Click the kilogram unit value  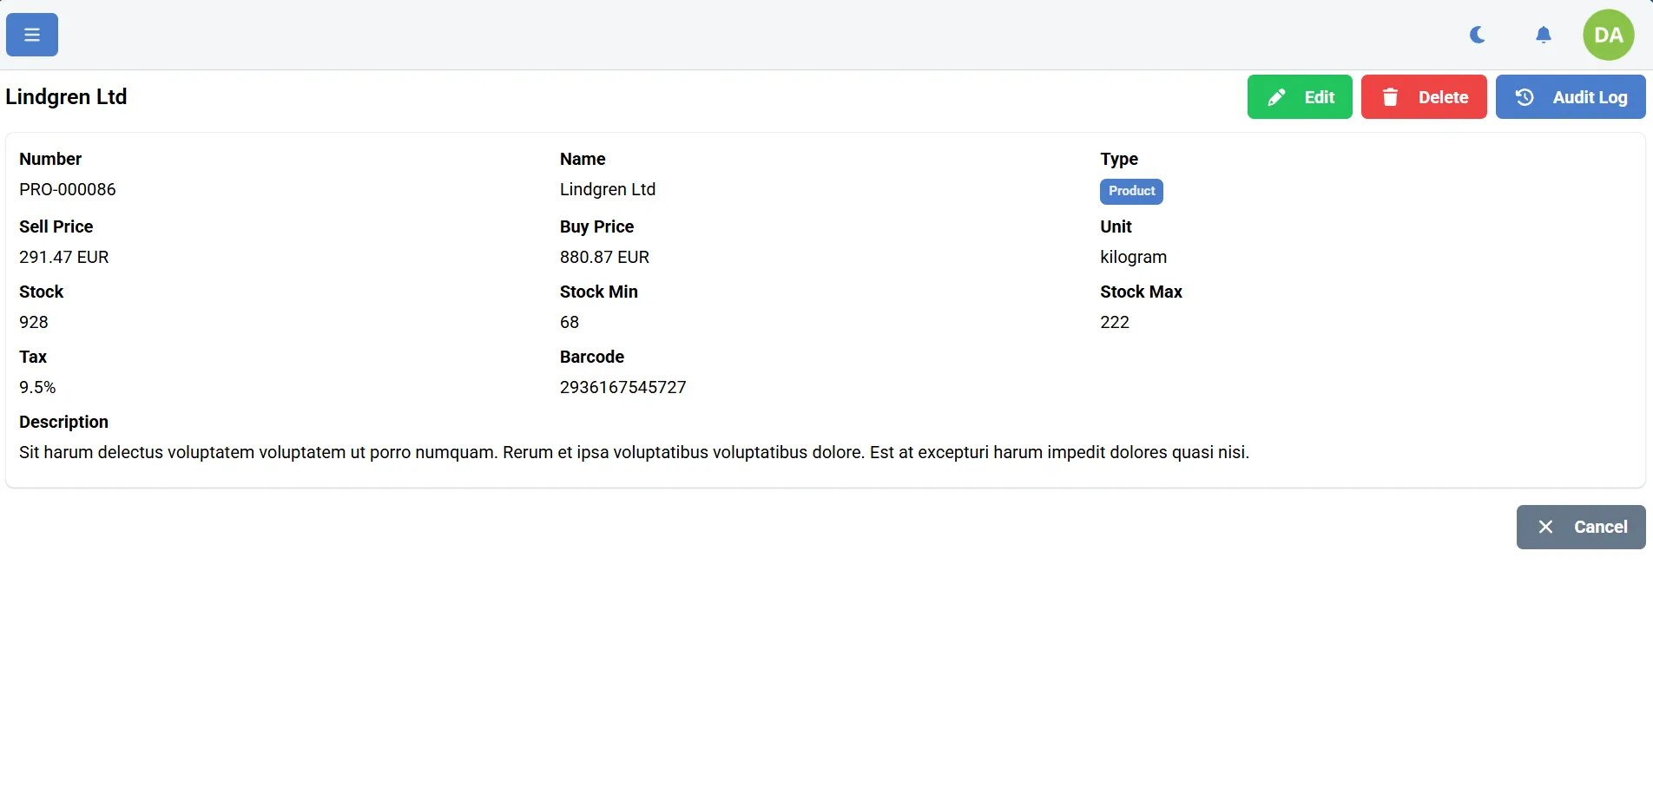click(1133, 257)
